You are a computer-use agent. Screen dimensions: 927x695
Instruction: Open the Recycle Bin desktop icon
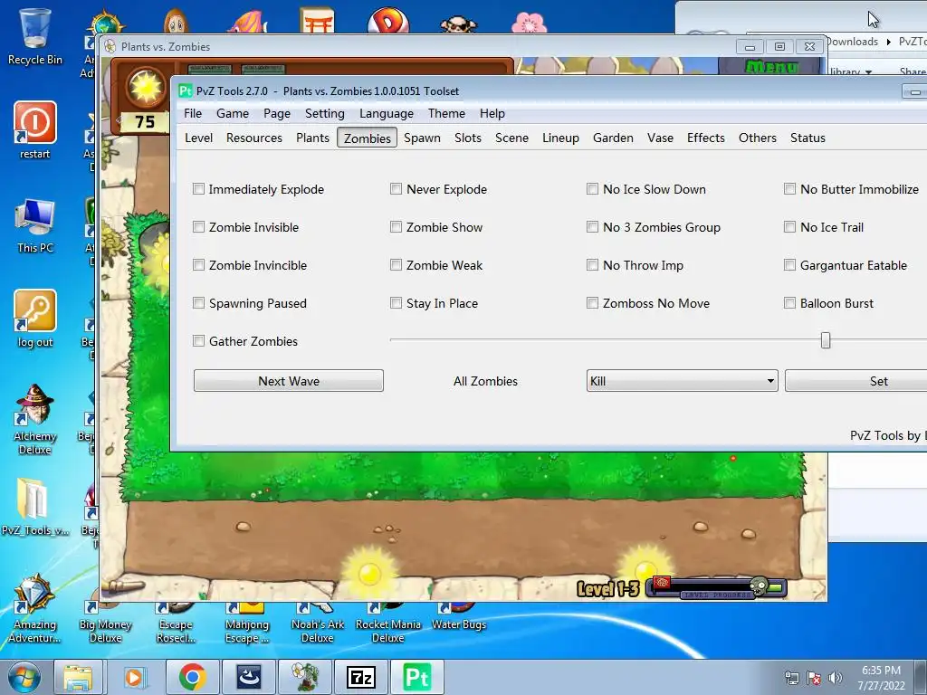pos(35,36)
